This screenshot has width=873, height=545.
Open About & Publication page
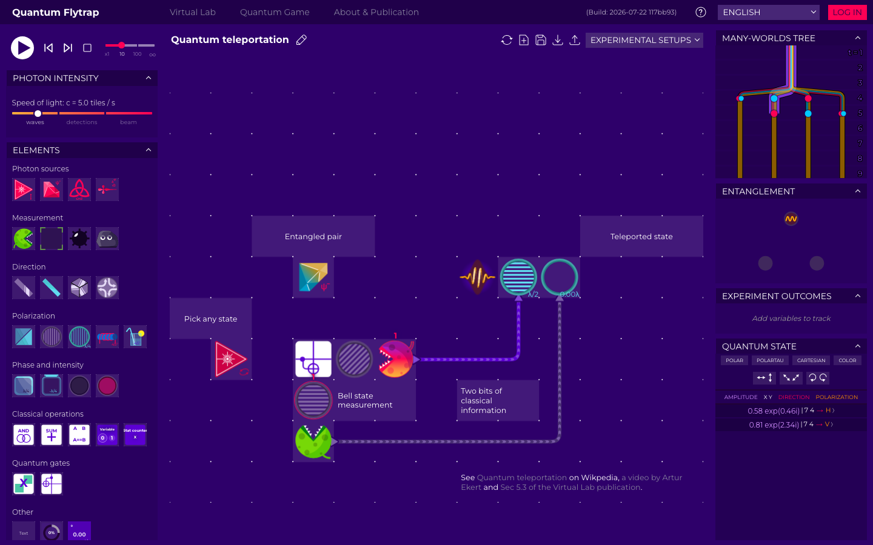pyautogui.click(x=376, y=12)
